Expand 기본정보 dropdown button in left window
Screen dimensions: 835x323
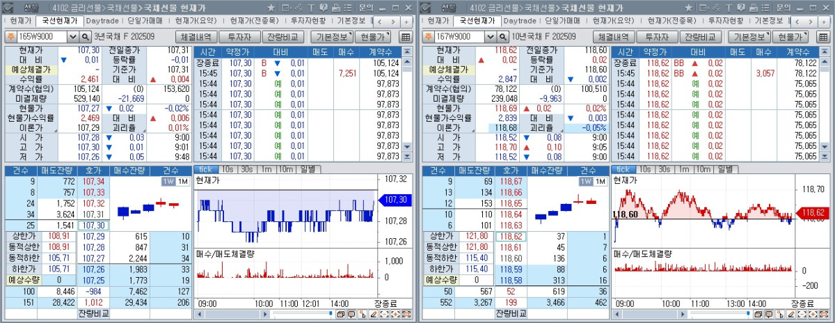(331, 37)
